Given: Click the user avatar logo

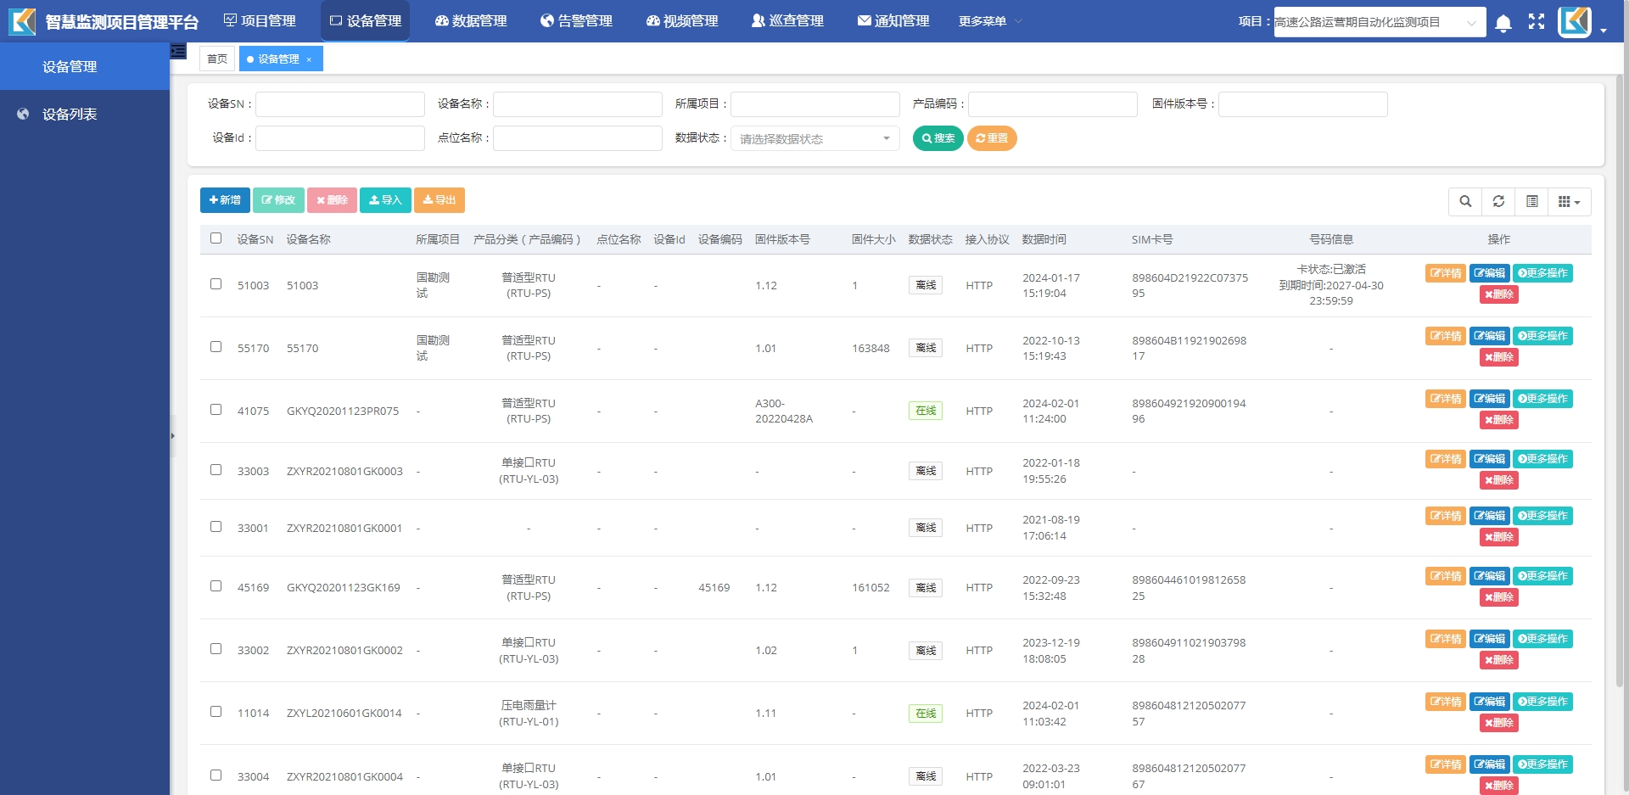Looking at the screenshot, I should (x=1575, y=22).
